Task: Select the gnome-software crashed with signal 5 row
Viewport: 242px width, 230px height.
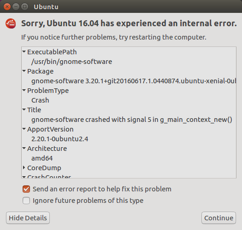Action: 129,120
